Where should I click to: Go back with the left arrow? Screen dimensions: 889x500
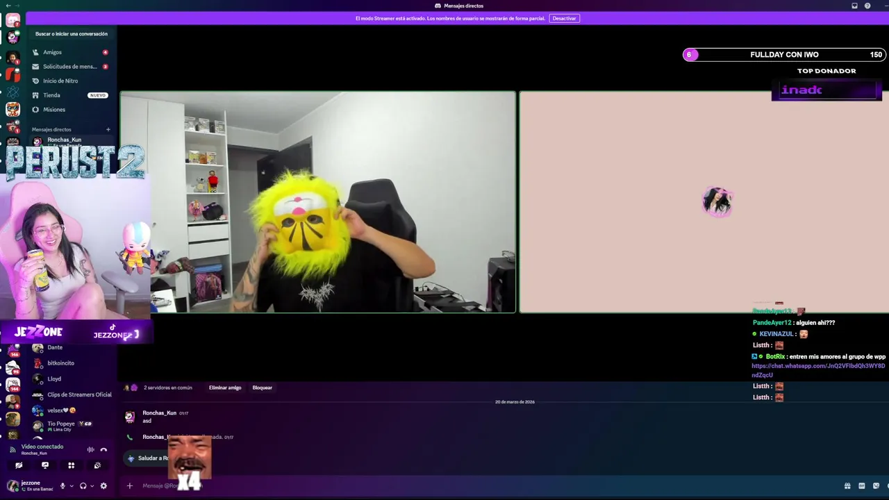click(8, 6)
